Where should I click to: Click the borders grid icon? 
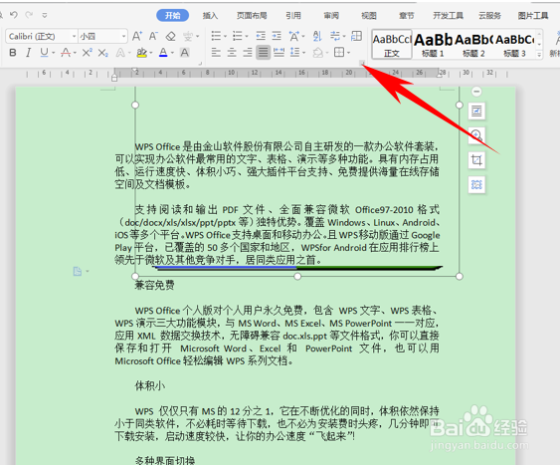click(x=339, y=52)
